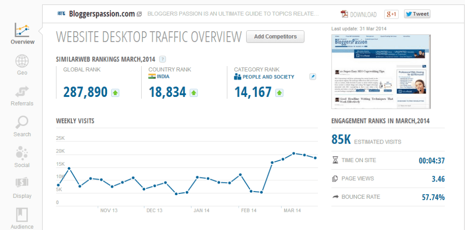Screen dimensions: 465x230
Task: Click the last data point of the weekly visits chart
Action: (x=315, y=158)
